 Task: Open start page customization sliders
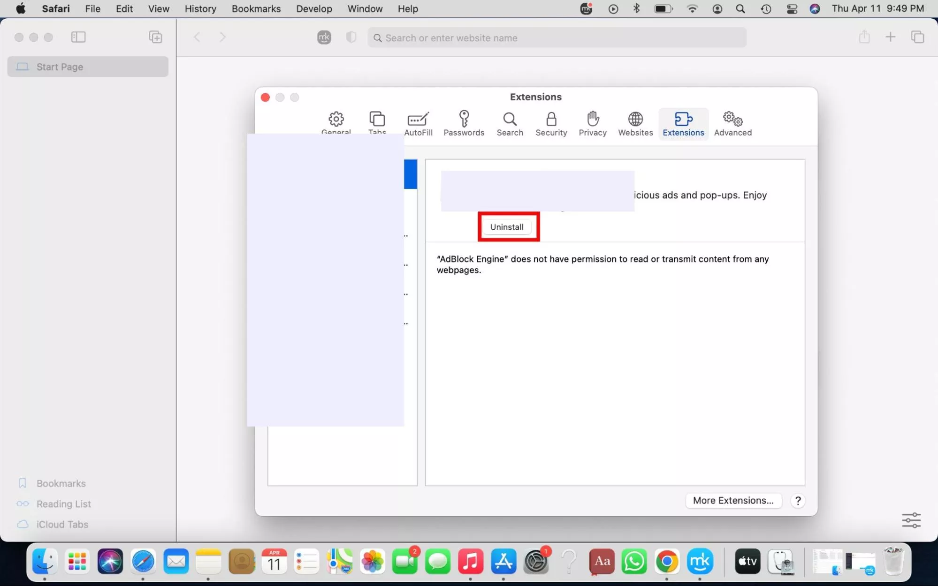pyautogui.click(x=911, y=520)
